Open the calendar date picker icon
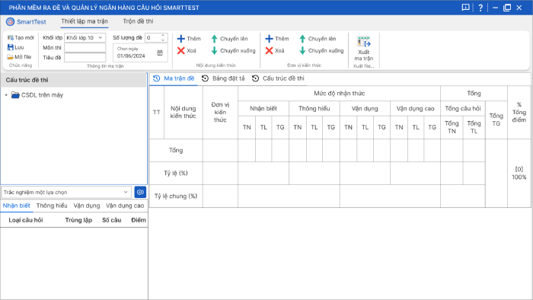The width and height of the screenshot is (533, 300). tap(160, 53)
